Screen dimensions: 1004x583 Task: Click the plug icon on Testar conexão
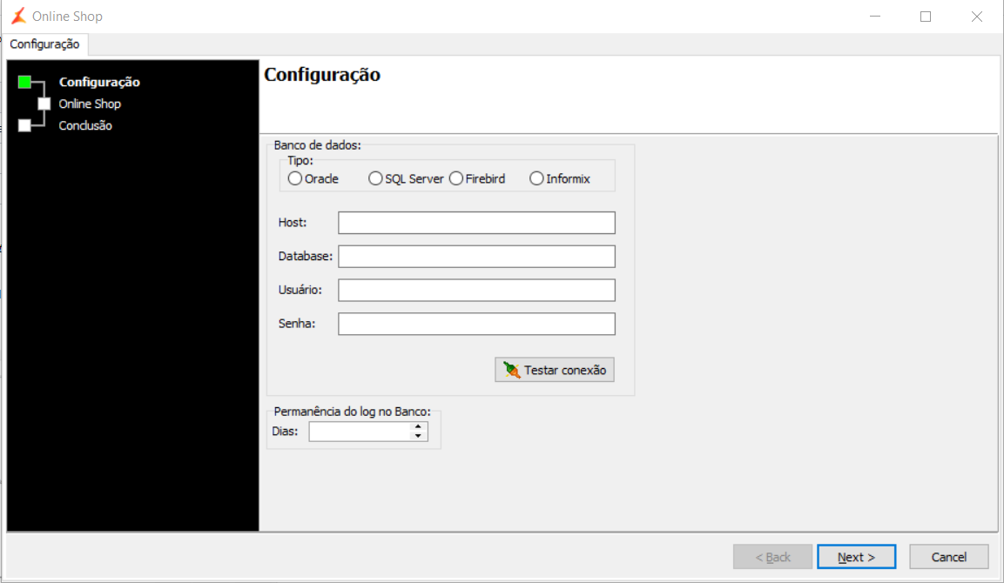[x=512, y=370]
